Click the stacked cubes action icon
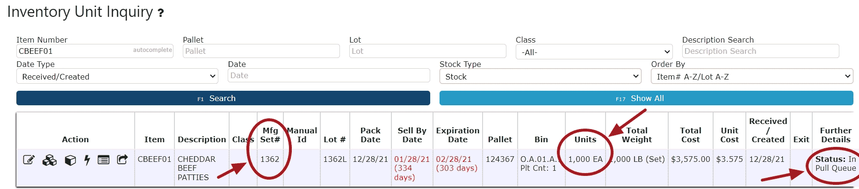This screenshot has height=189, width=859. pyautogui.click(x=50, y=160)
